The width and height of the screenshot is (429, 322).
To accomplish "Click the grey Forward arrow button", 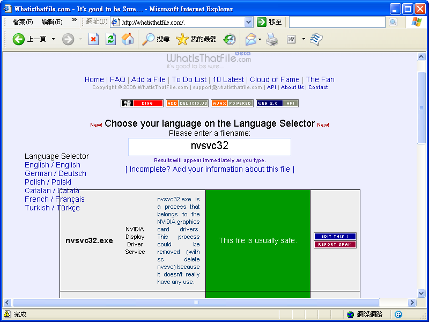I will [68, 39].
